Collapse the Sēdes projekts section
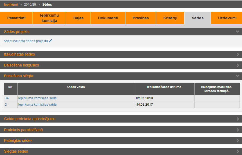 pyautogui.click(x=237, y=32)
